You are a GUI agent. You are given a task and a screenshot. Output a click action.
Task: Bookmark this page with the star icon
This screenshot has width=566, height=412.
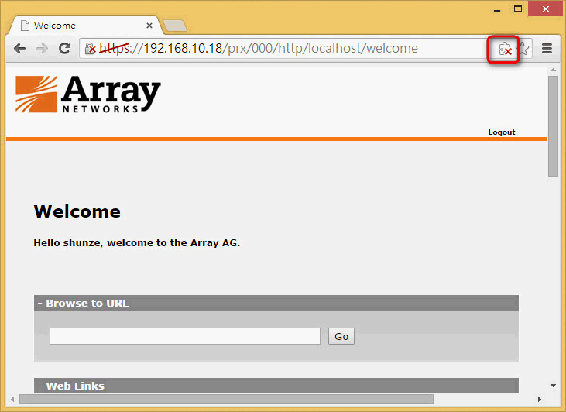pos(523,48)
